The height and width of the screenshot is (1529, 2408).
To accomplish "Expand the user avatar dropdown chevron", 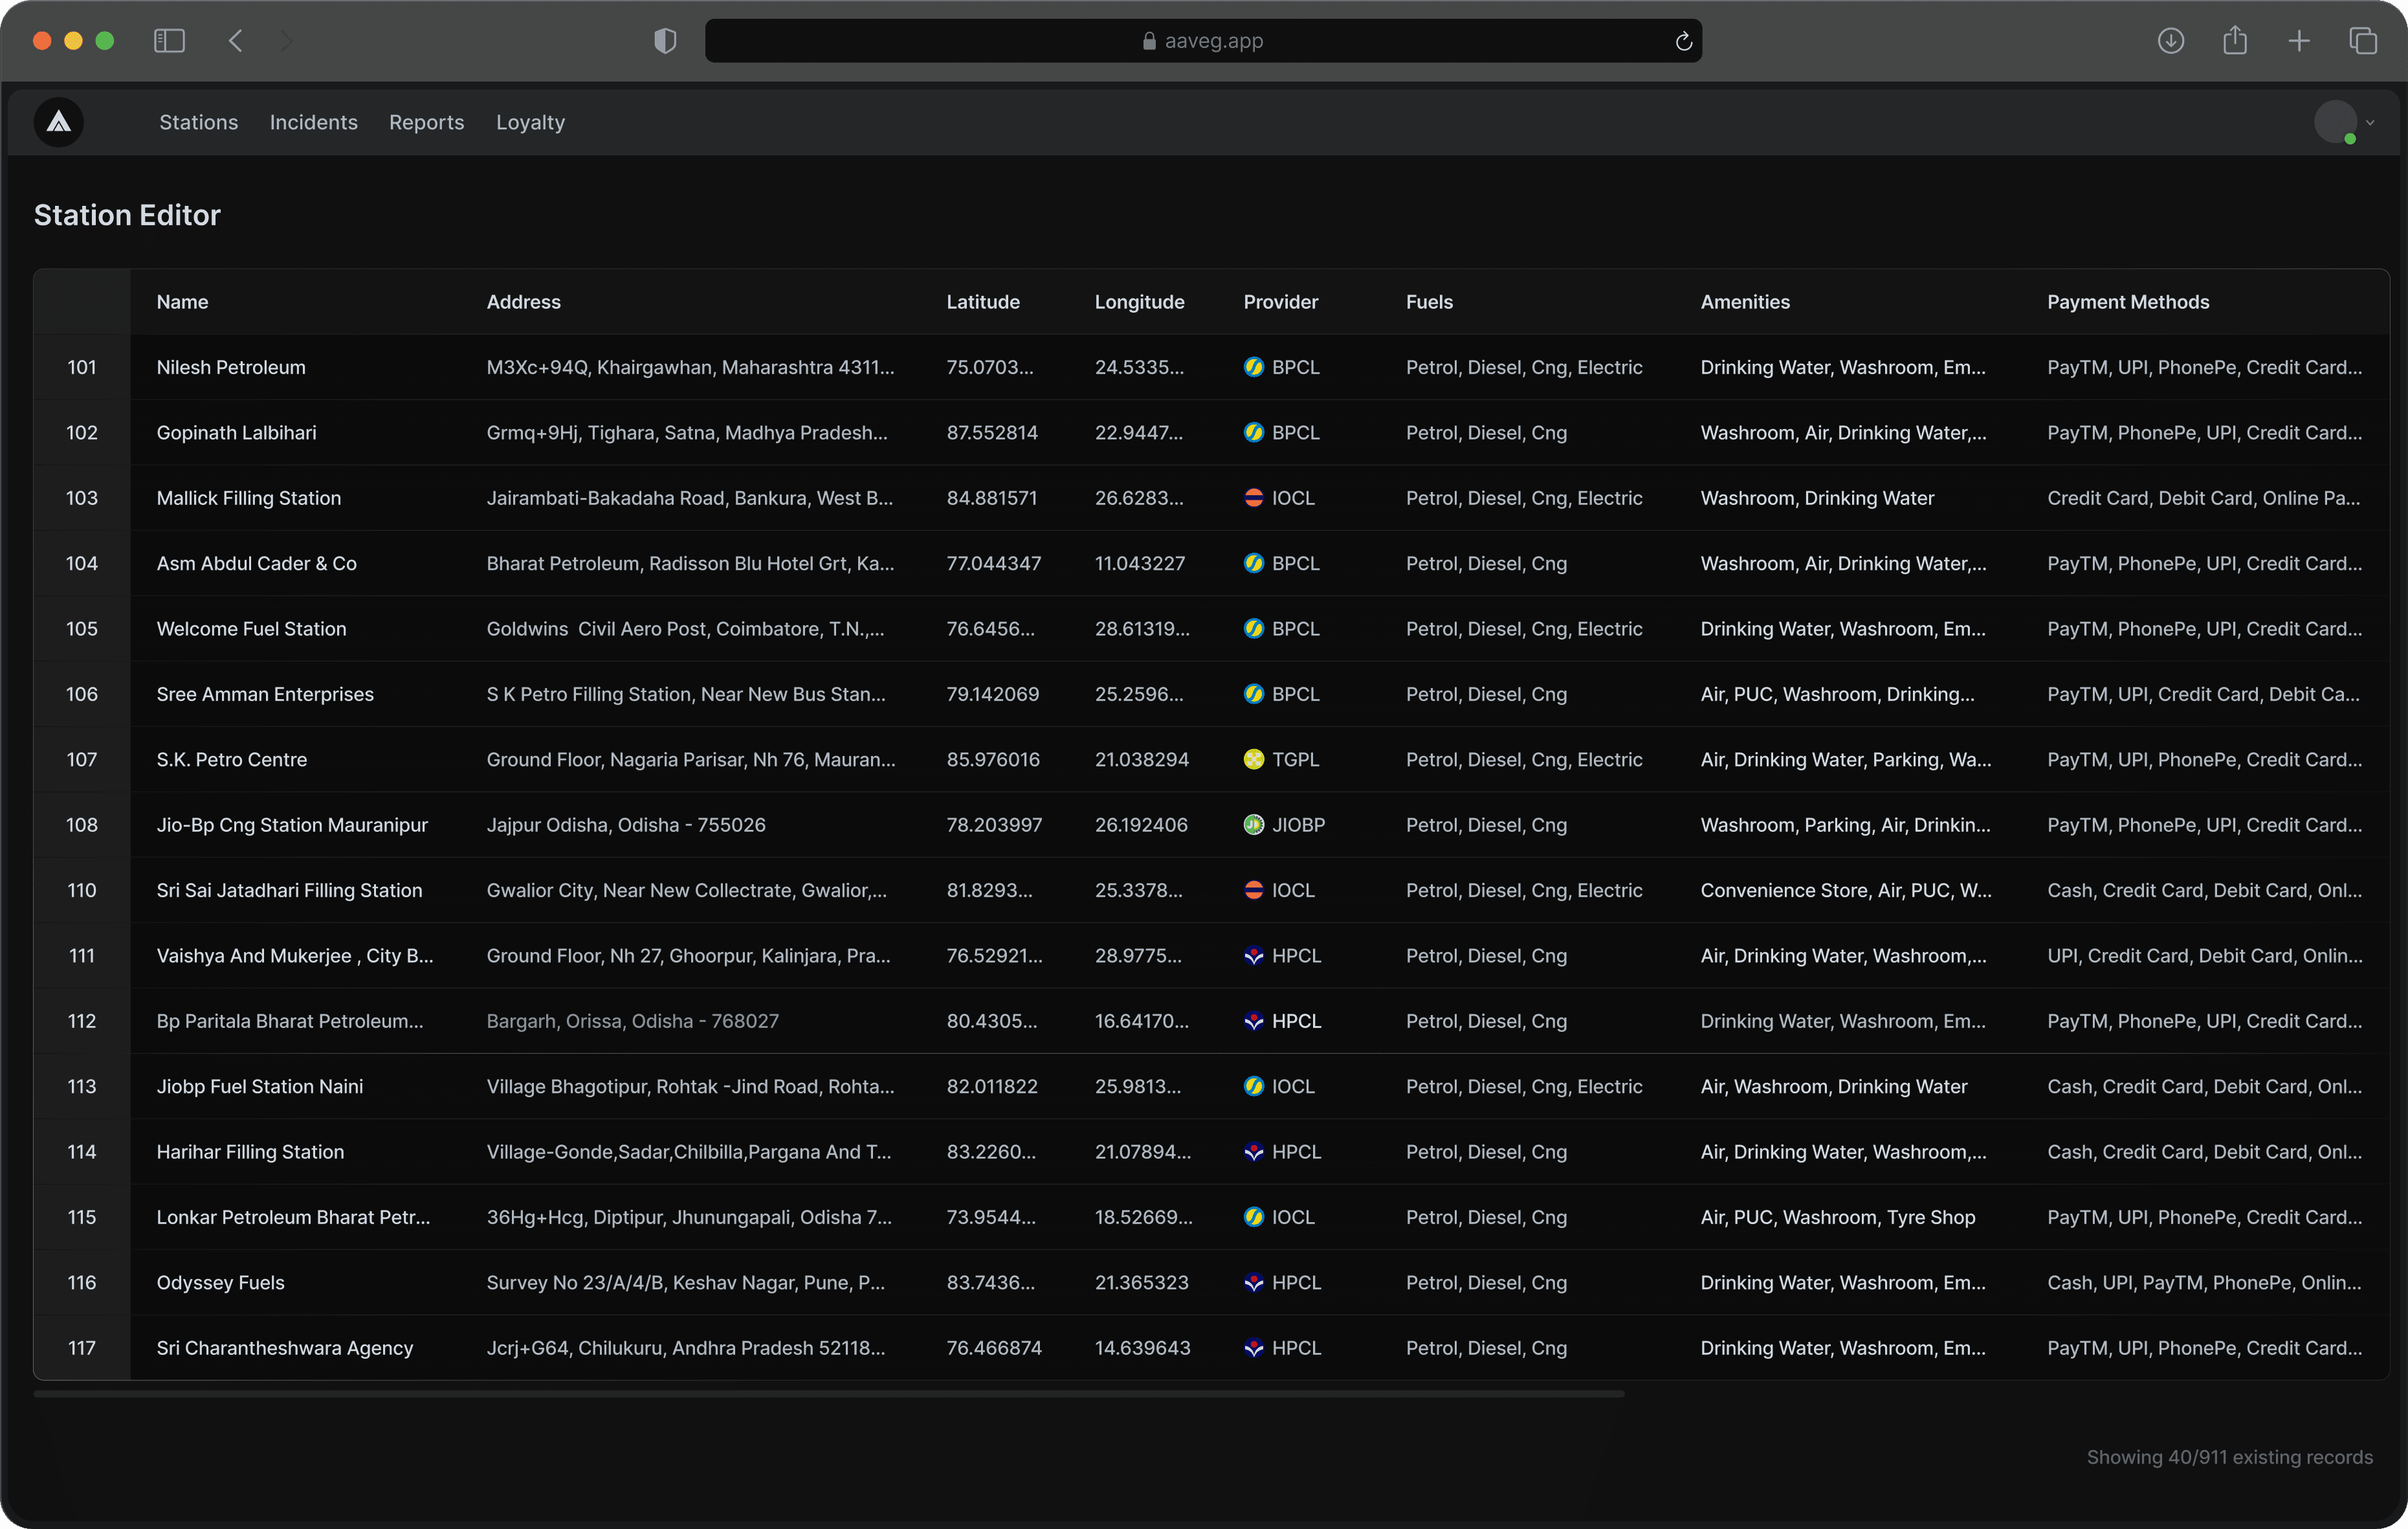I will [2369, 123].
